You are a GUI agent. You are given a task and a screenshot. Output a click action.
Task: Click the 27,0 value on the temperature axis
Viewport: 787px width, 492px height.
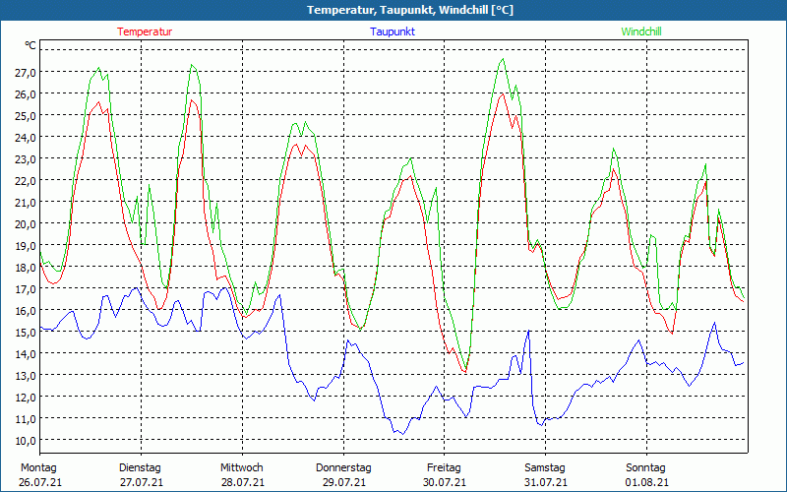click(x=26, y=73)
